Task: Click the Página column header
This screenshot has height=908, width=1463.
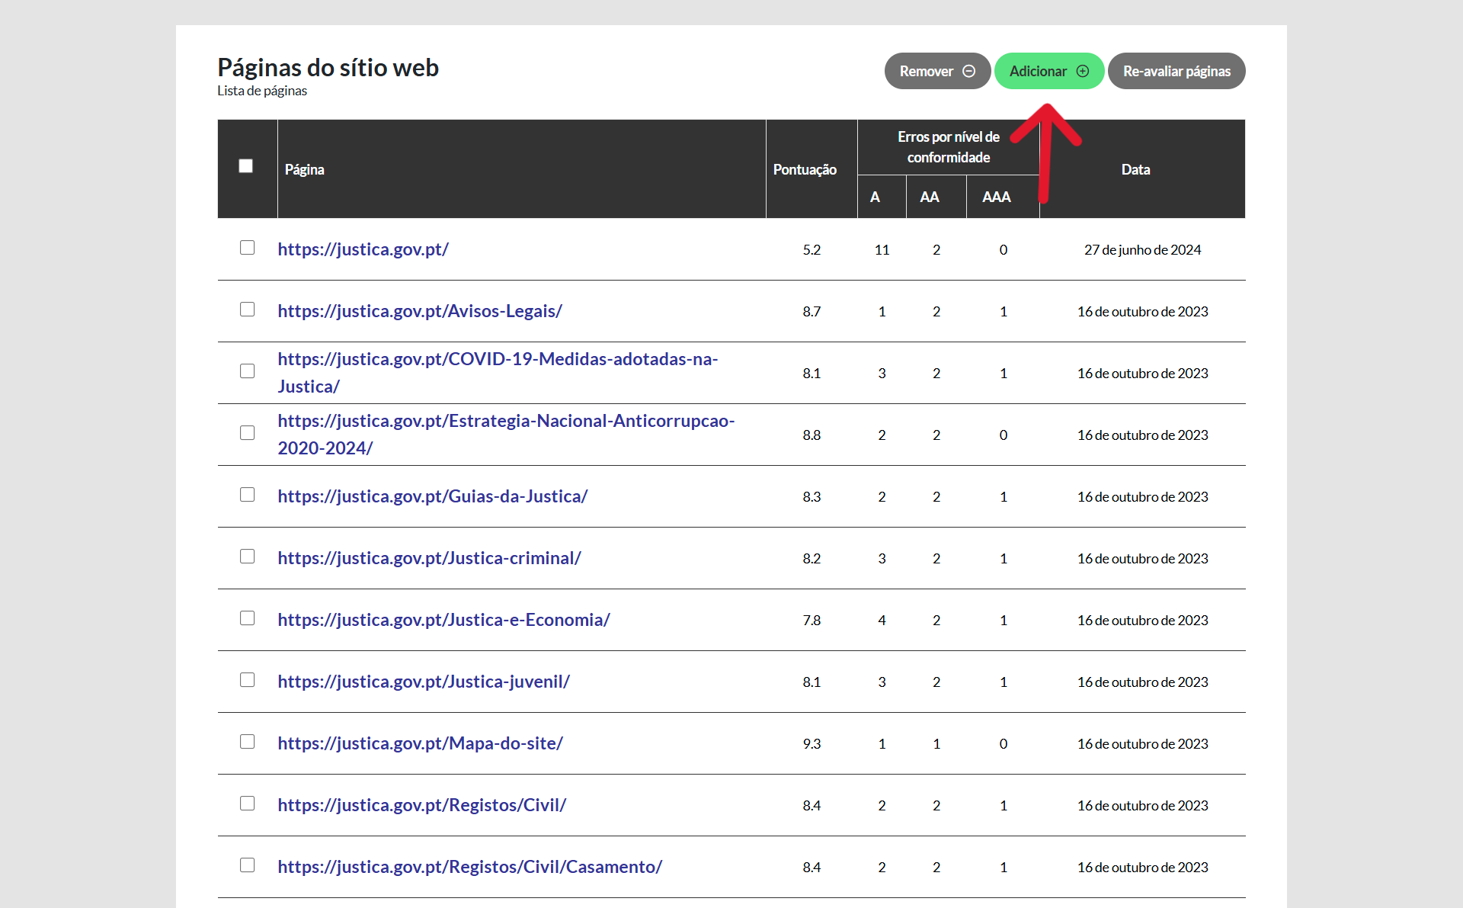Action: [305, 169]
